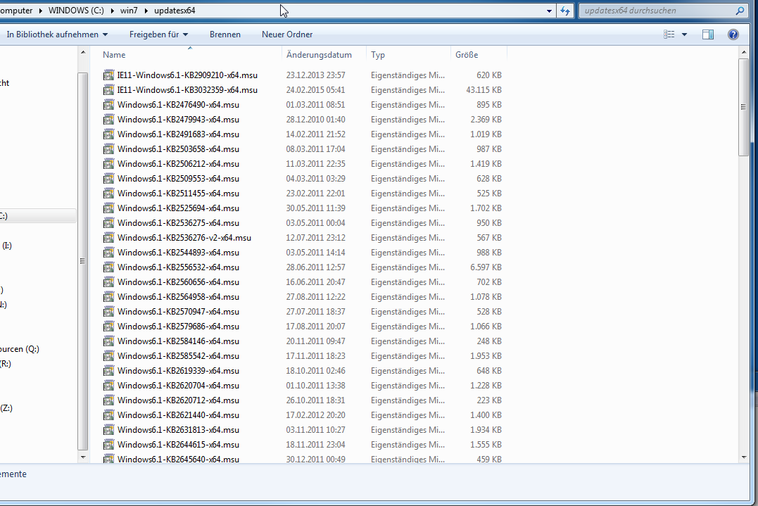Click icon of Windows6.1-KB2479943-x64.msu
Viewport: 758px width, 506px height.
click(x=109, y=120)
